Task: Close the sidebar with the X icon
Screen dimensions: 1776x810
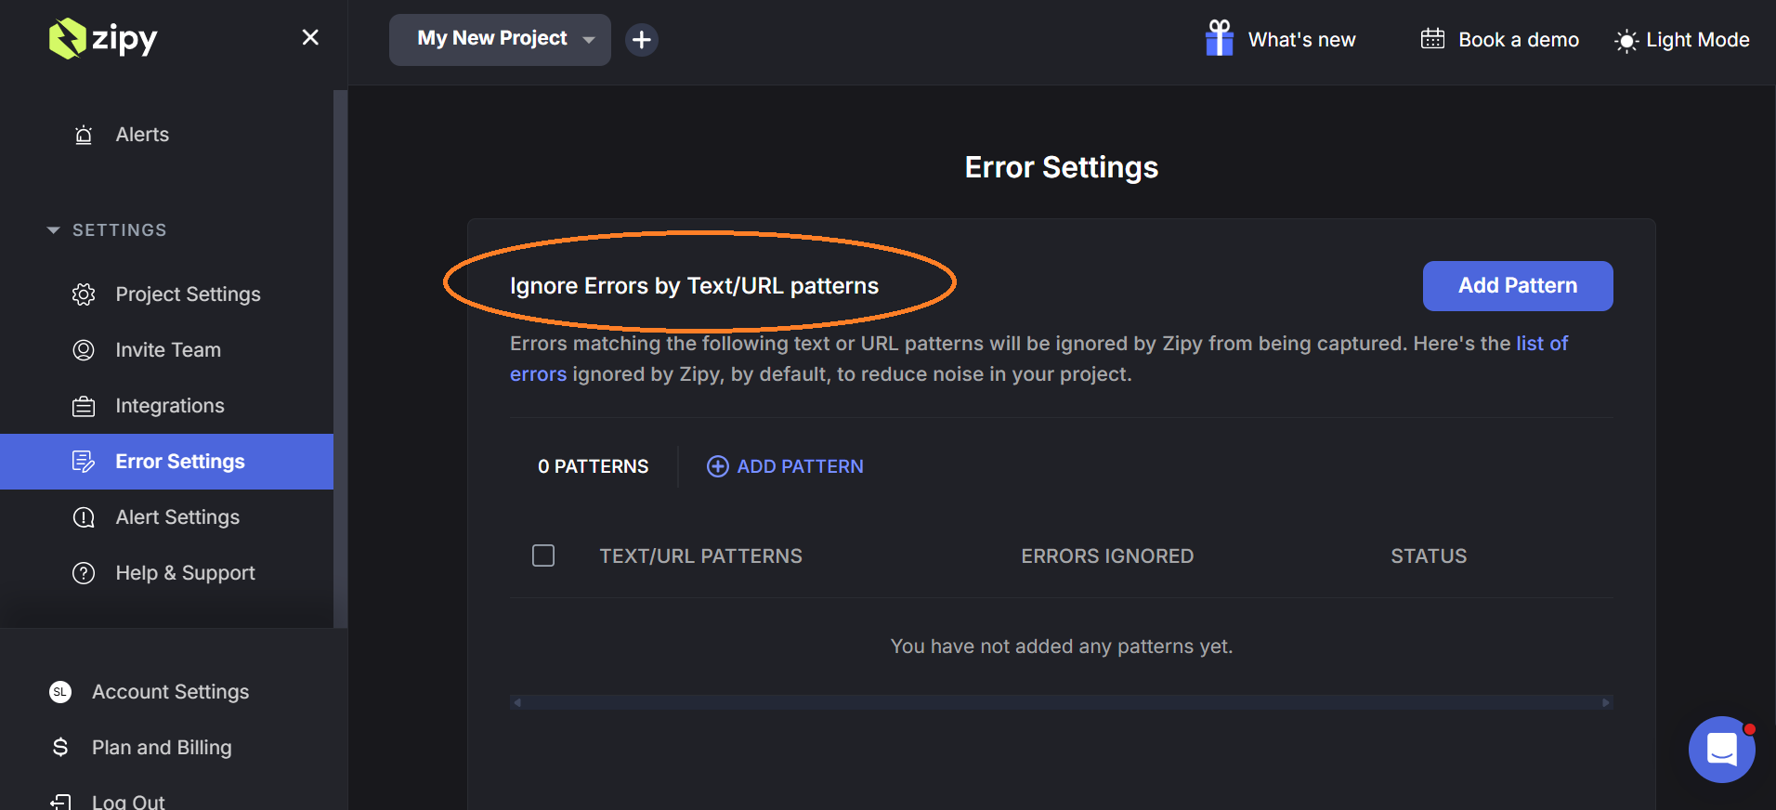Action: 310,37
